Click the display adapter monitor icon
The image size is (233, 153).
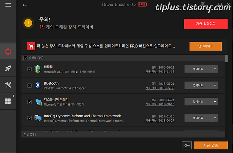(x=38, y=102)
